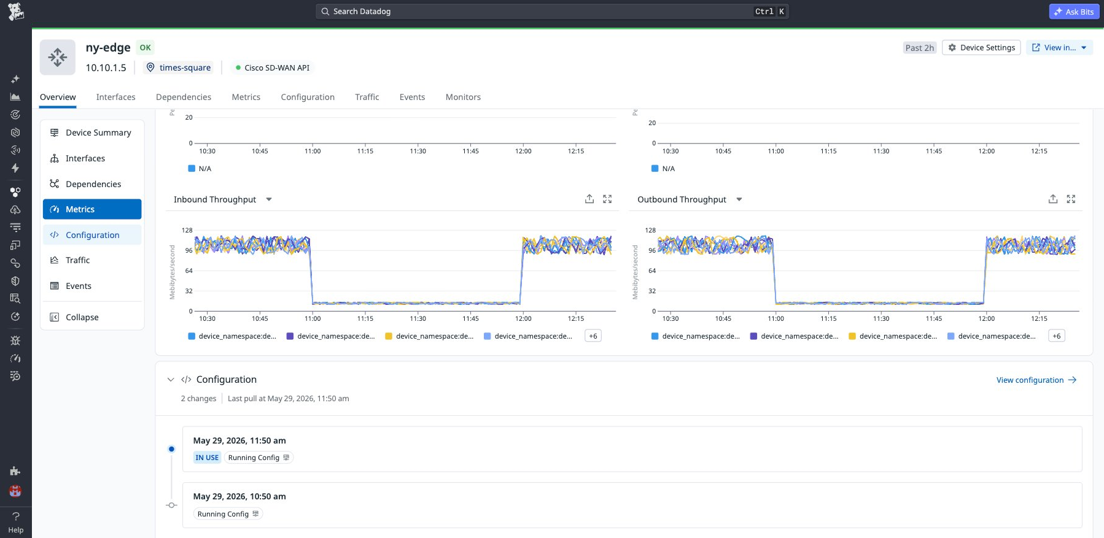Show +6 more Outbound Throughput legend entries
This screenshot has height=538, width=1104.
click(1056, 336)
